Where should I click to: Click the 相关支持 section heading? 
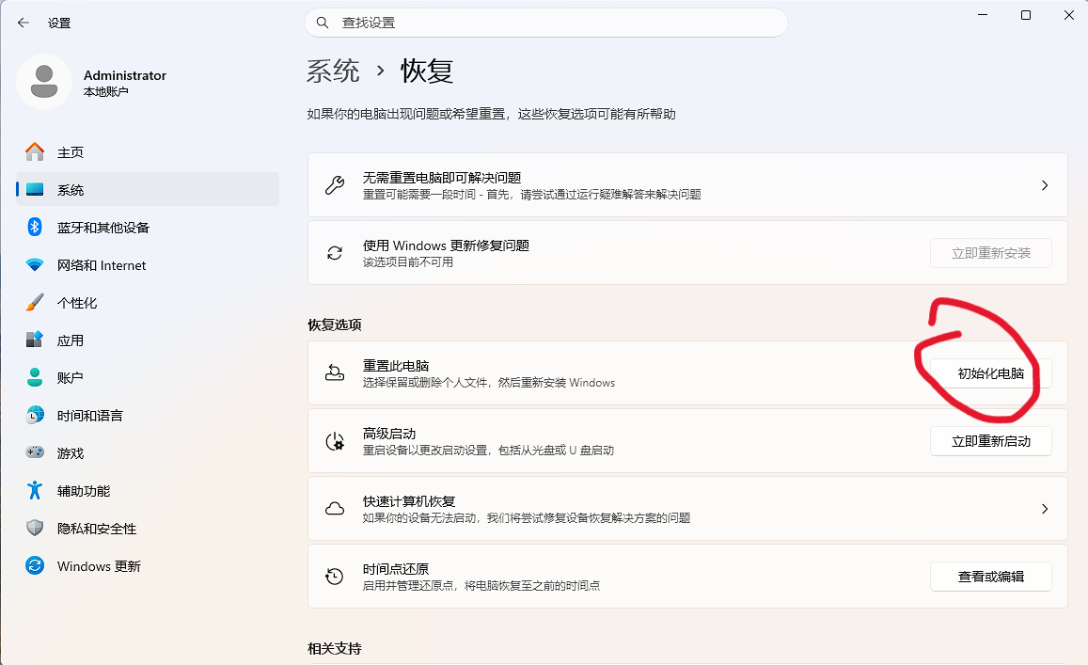tap(335, 648)
